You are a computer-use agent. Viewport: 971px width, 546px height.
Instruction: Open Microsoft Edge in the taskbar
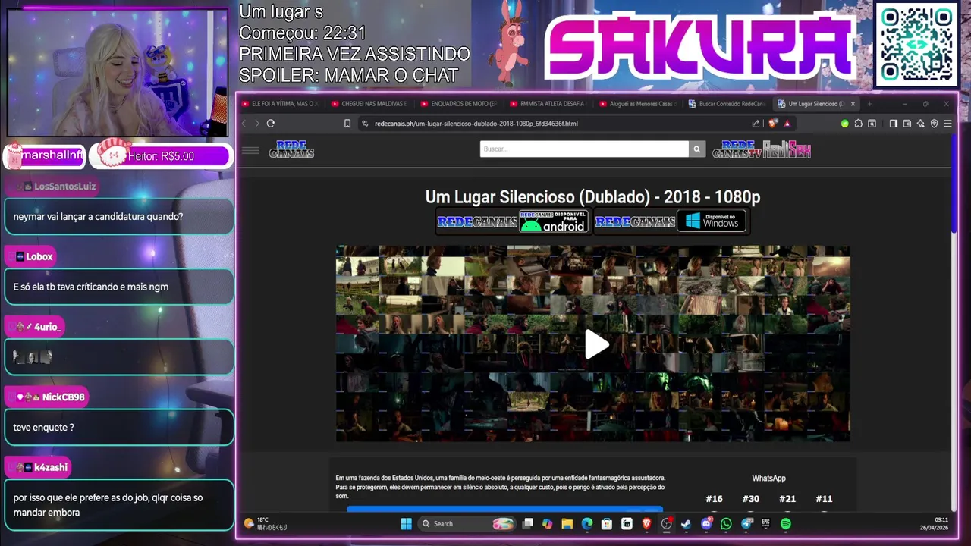tap(586, 523)
